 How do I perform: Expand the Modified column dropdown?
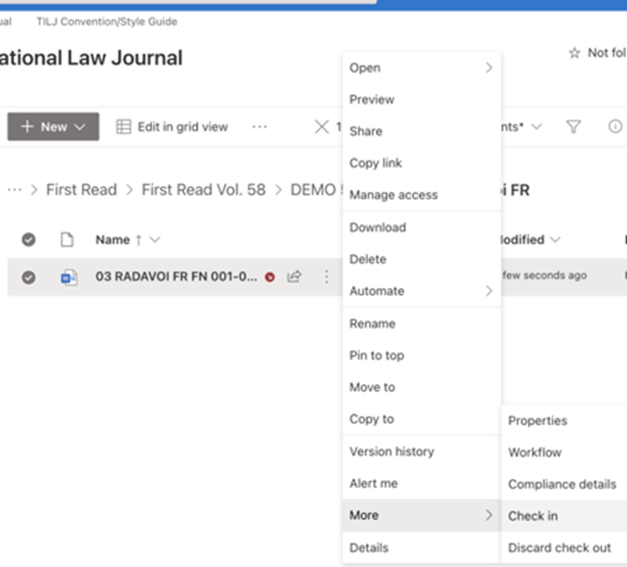(x=555, y=240)
